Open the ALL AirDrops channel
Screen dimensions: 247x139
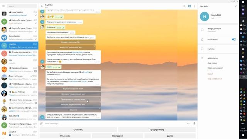(x=19, y=93)
